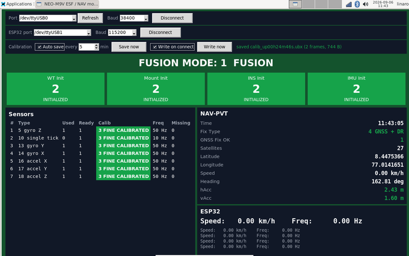
Task: Switch to the first workspace in pager
Action: 296,4
